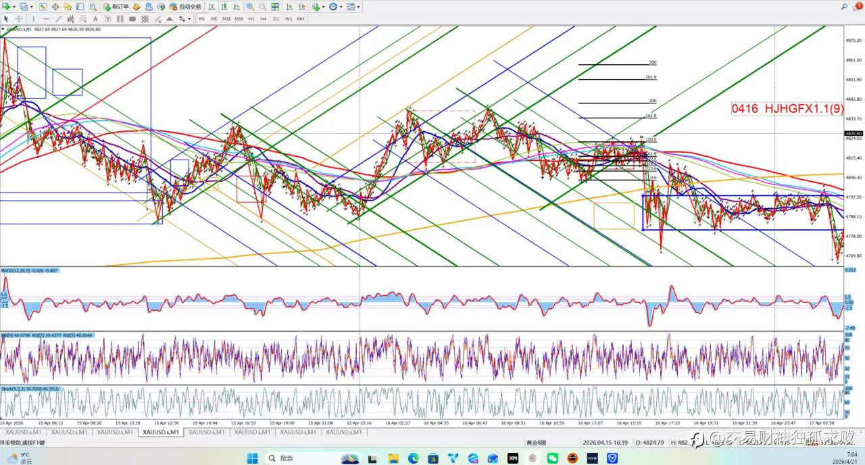Expand the arrows objects dropdown
865x465 pixels.
click(189, 19)
